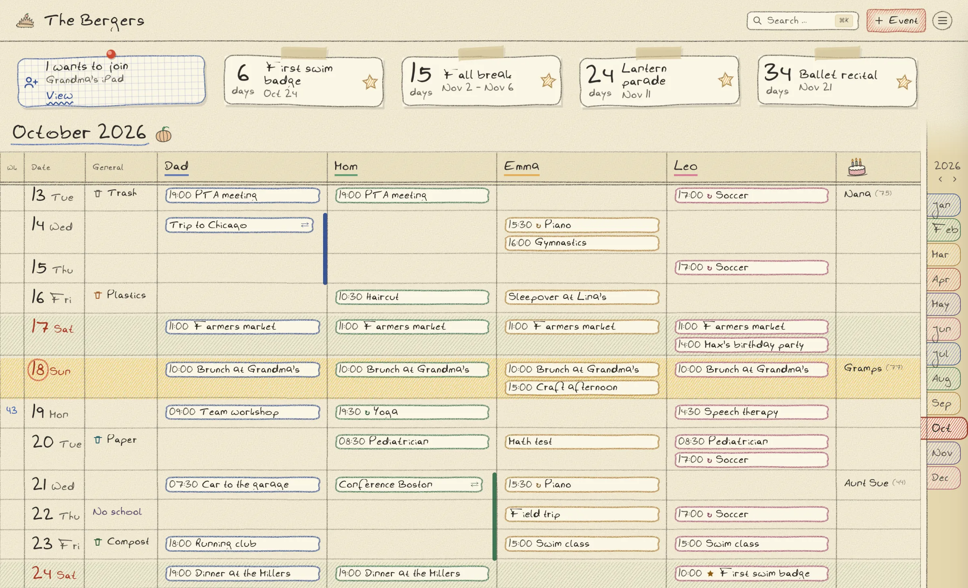This screenshot has height=588, width=968.
Task: Select the Jun month tab
Action: (943, 329)
